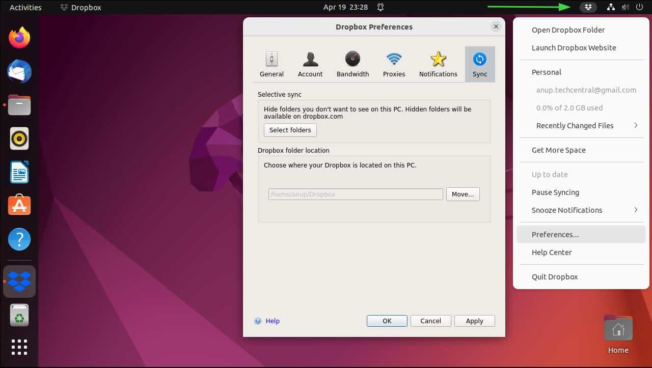Show Applications grid in the dock
652x368 pixels.
[x=19, y=347]
